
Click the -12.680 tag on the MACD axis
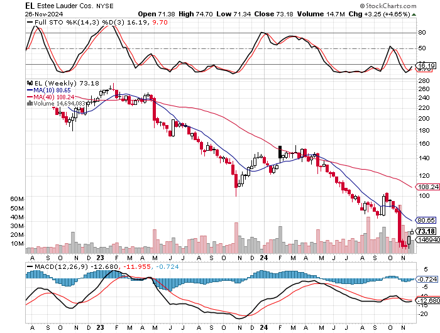point(427,300)
